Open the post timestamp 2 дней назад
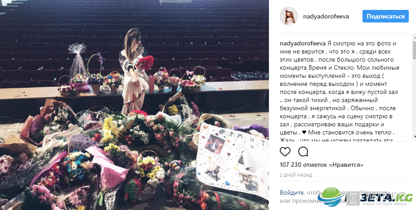Viewport: 416px width, 210px height. [296, 175]
